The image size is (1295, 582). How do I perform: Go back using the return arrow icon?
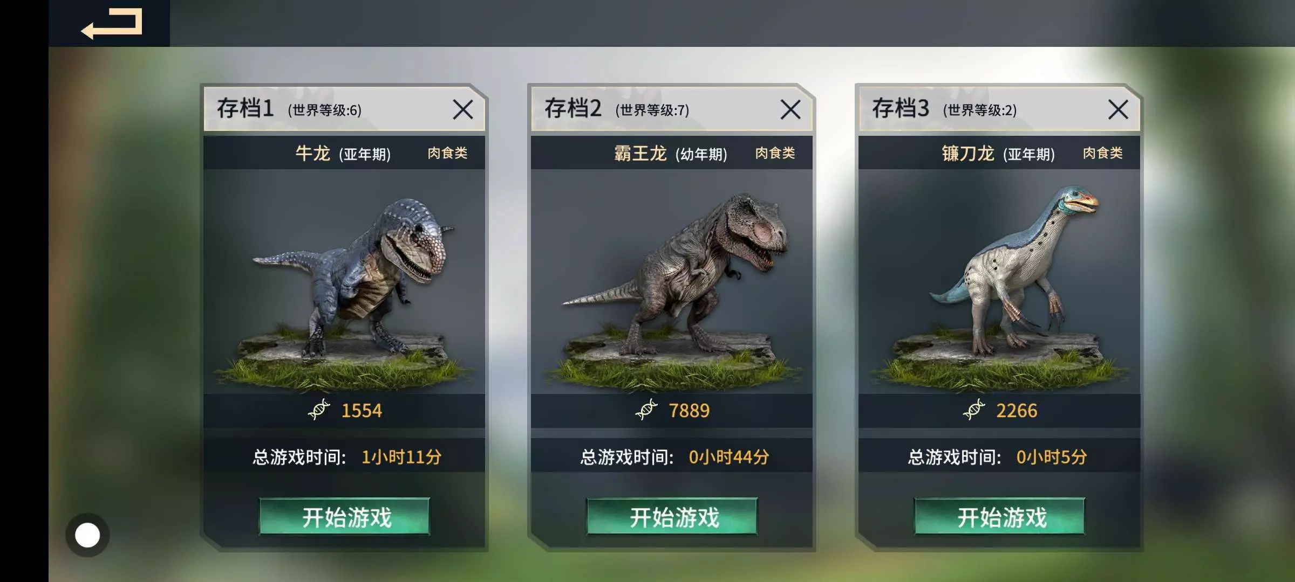pyautogui.click(x=112, y=24)
